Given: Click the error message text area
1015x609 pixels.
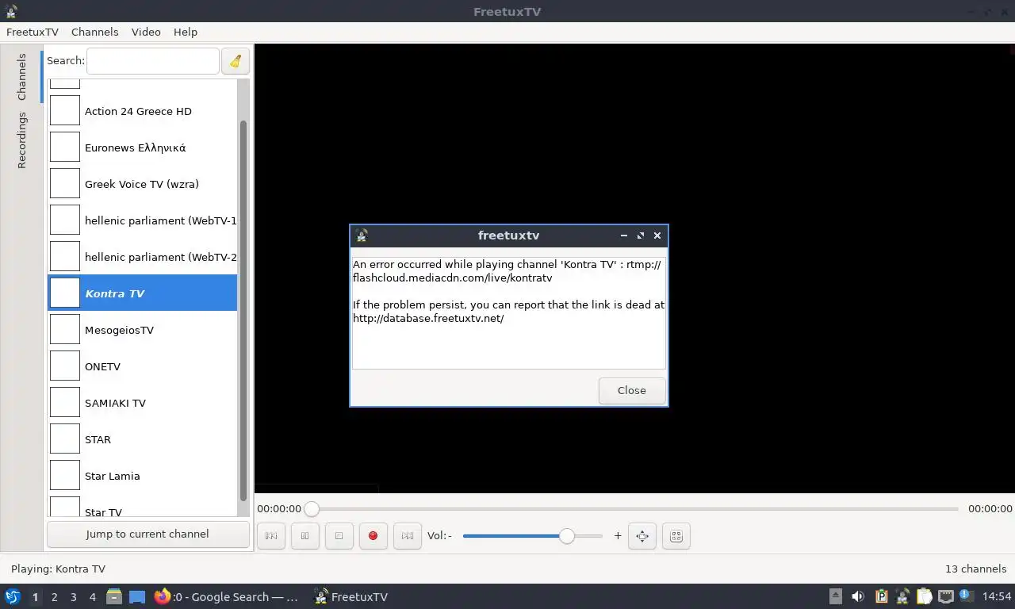Looking at the screenshot, I should 508,312.
